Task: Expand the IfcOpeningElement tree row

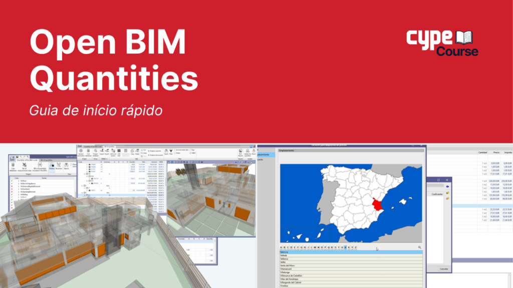Action: [19, 190]
